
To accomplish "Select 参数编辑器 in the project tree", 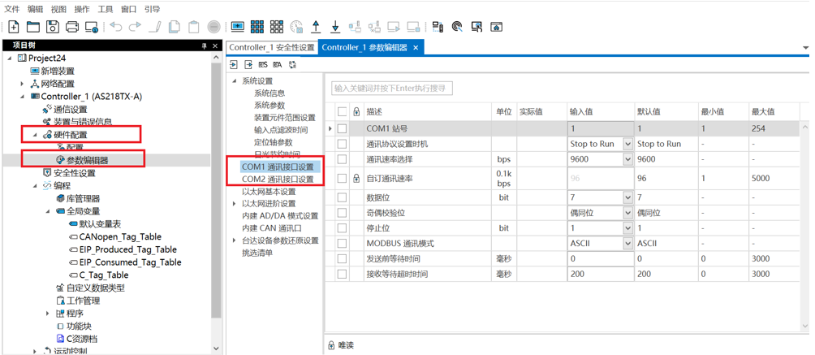I will point(87,160).
